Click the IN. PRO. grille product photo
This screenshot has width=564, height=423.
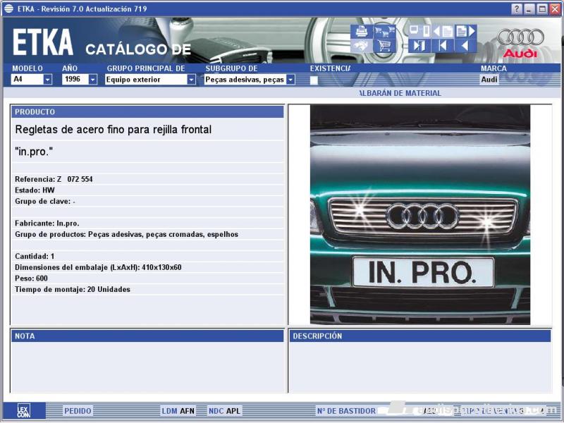(x=420, y=215)
